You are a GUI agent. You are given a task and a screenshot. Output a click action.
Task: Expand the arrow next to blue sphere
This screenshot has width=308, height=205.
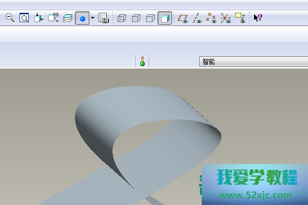92,18
